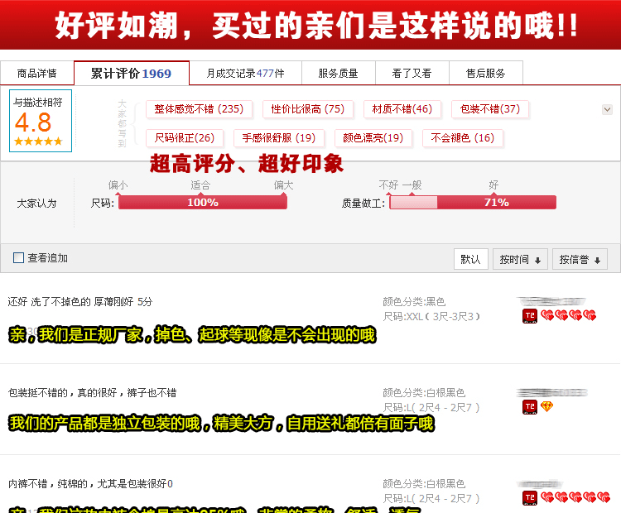Click heart credit icons of 黑色 XXL reviewer
Screen dimensions: 621x513
click(568, 315)
